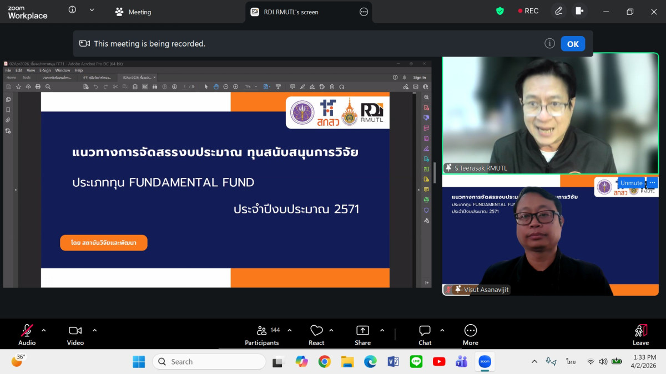The image size is (666, 374).
Task: Open the annotate pencil tool
Action: click(559, 11)
